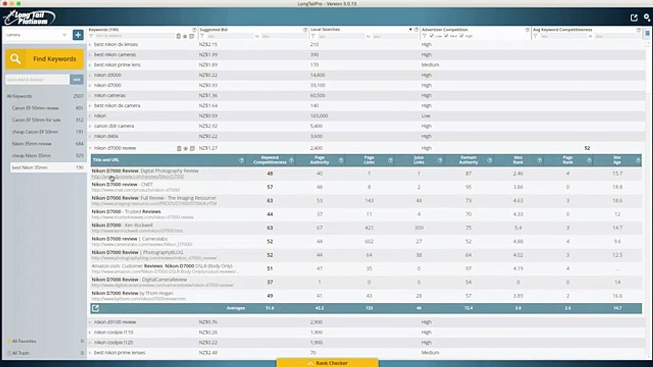Screen dimensions: 653x367
Task: Open settings via the gear icon
Action: 647,17
